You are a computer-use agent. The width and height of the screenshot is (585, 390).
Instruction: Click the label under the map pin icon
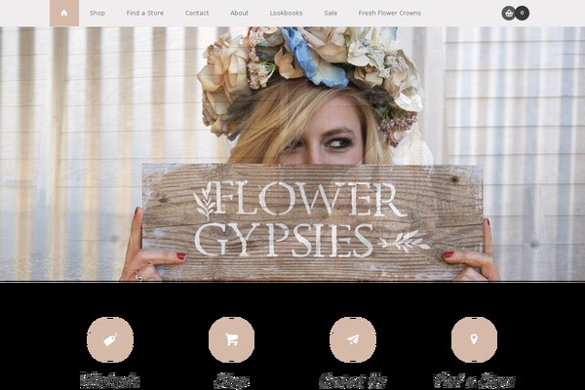point(474,380)
